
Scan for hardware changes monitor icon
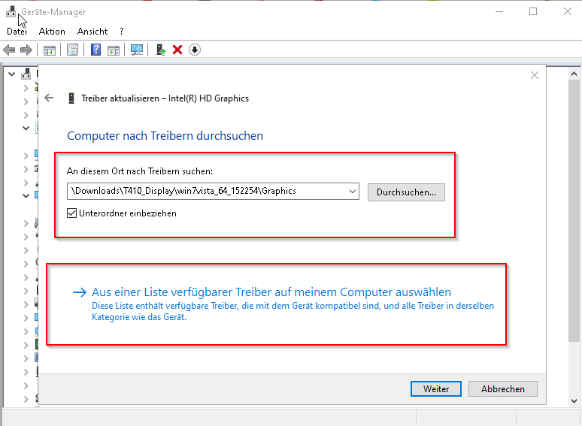click(x=137, y=50)
